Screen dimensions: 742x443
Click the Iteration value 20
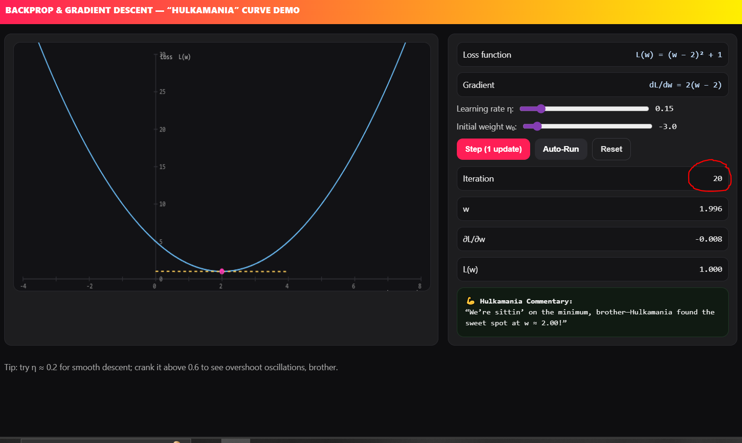coord(717,179)
